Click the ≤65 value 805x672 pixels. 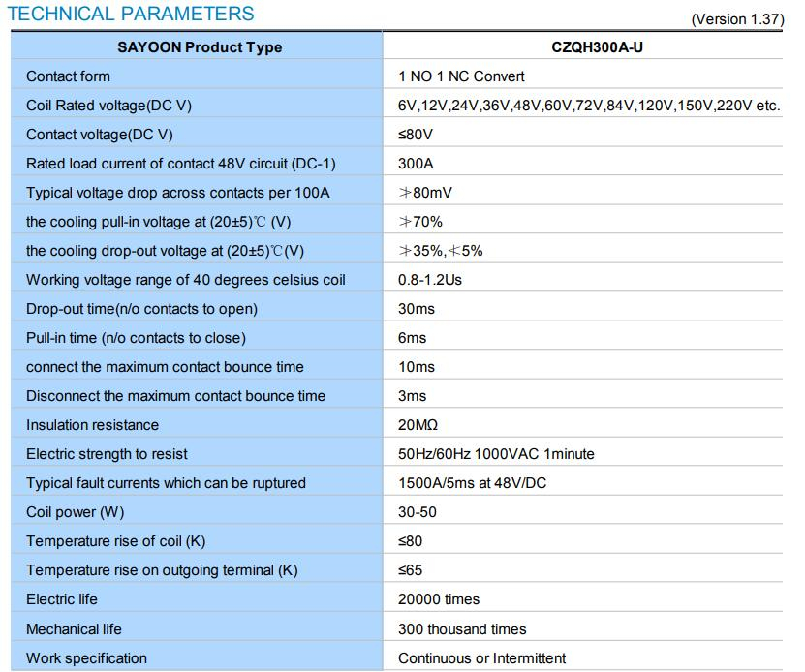pos(410,570)
